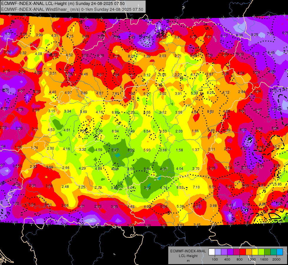Viewport: 288px width, 265px height.
Task: Click the legend tick label 400
Action: 227,259
